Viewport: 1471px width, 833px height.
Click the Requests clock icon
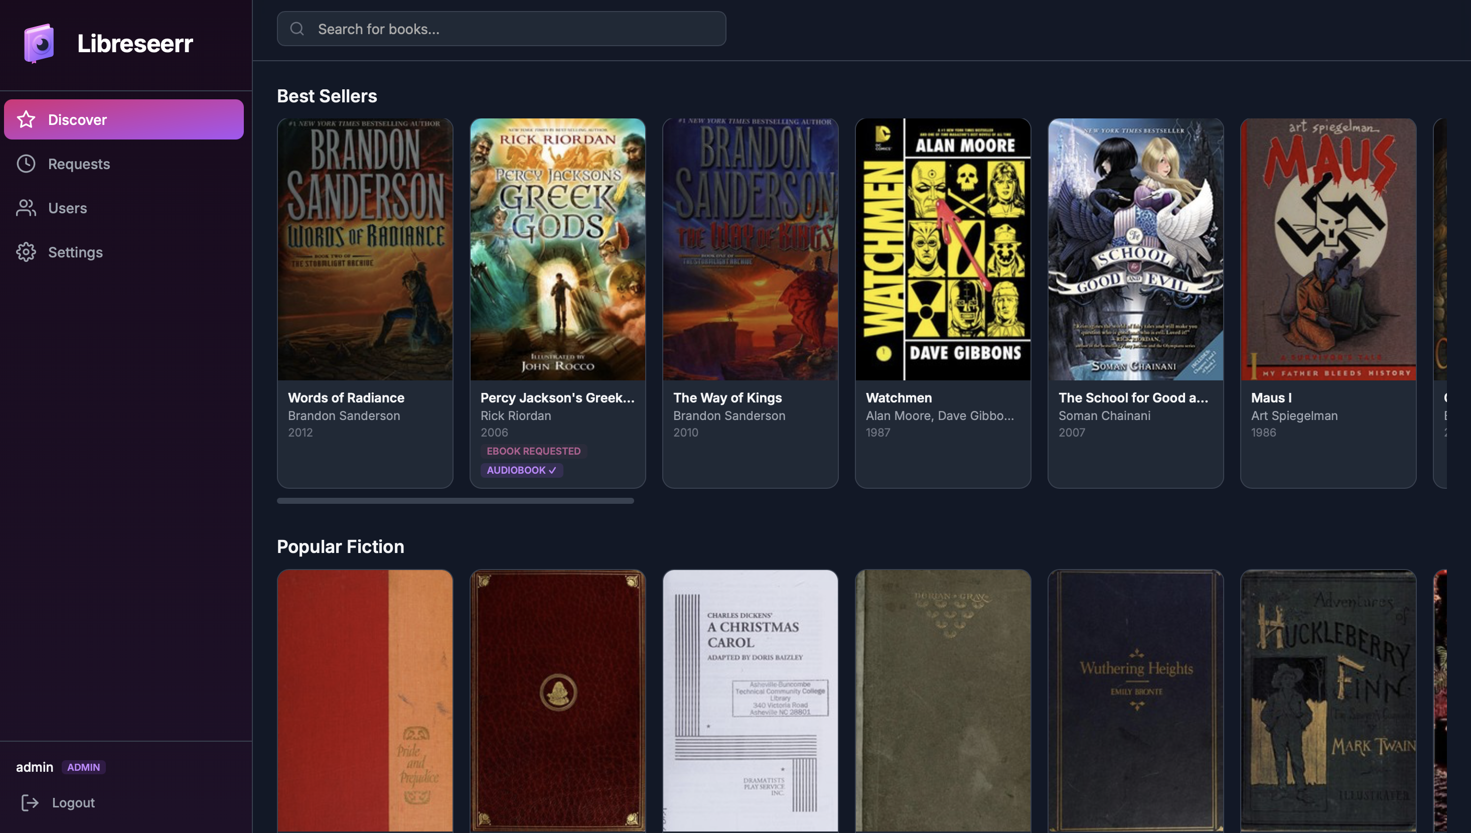[26, 164]
